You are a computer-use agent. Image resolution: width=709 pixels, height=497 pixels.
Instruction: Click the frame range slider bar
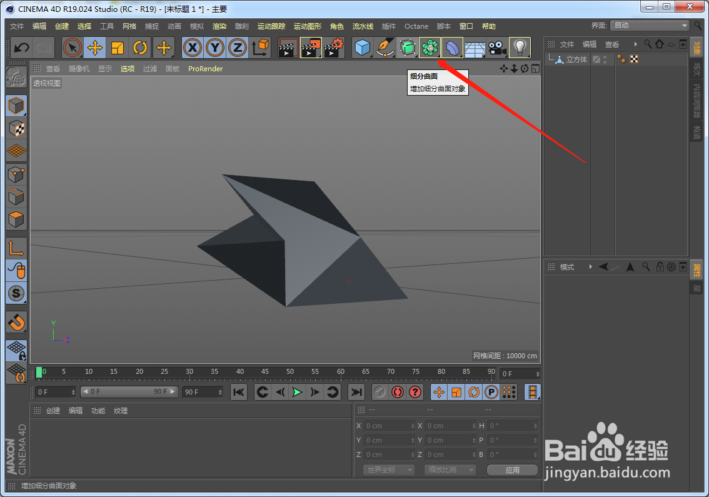[129, 391]
